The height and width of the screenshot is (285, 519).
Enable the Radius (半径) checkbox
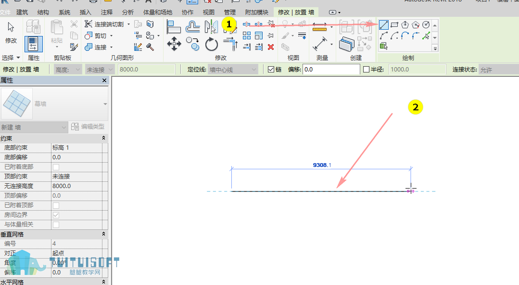366,70
